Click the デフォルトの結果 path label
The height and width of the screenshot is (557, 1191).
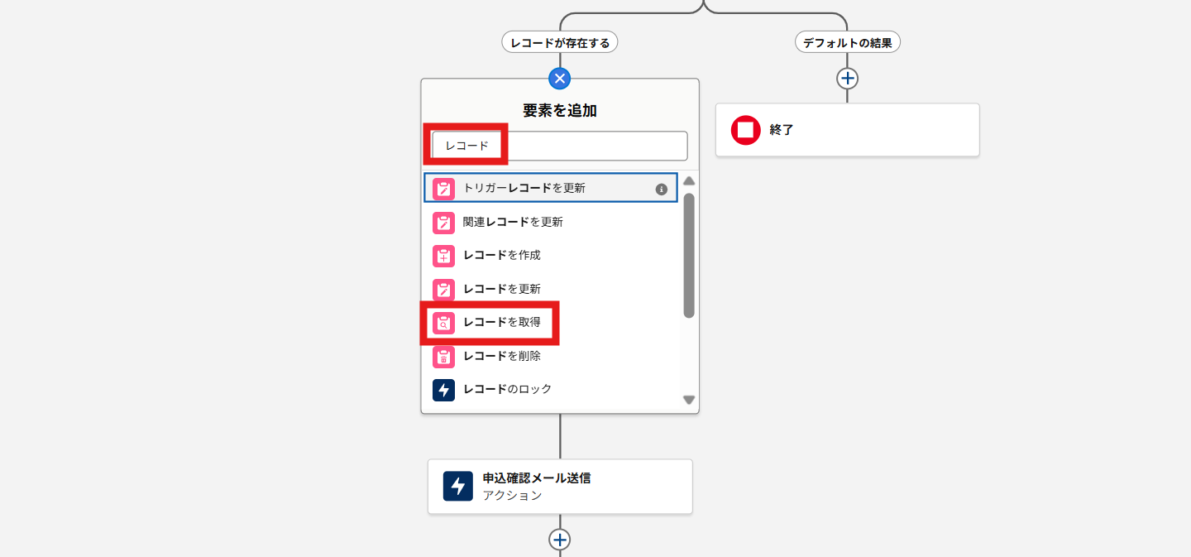point(847,42)
